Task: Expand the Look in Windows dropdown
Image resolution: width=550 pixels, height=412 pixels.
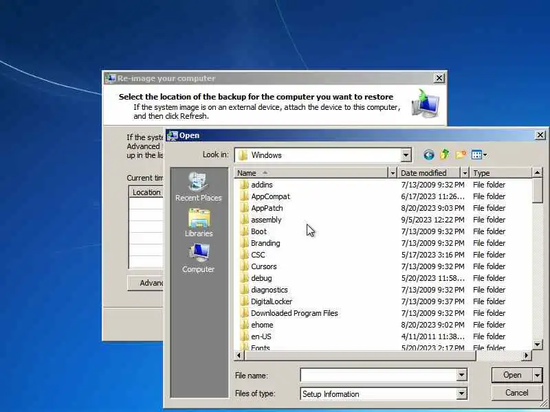Action: (x=406, y=155)
